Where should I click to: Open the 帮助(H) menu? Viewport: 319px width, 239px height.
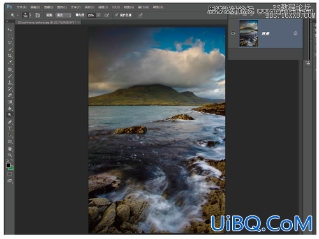(158, 7)
